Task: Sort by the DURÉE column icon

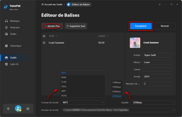Action: click(x=108, y=36)
